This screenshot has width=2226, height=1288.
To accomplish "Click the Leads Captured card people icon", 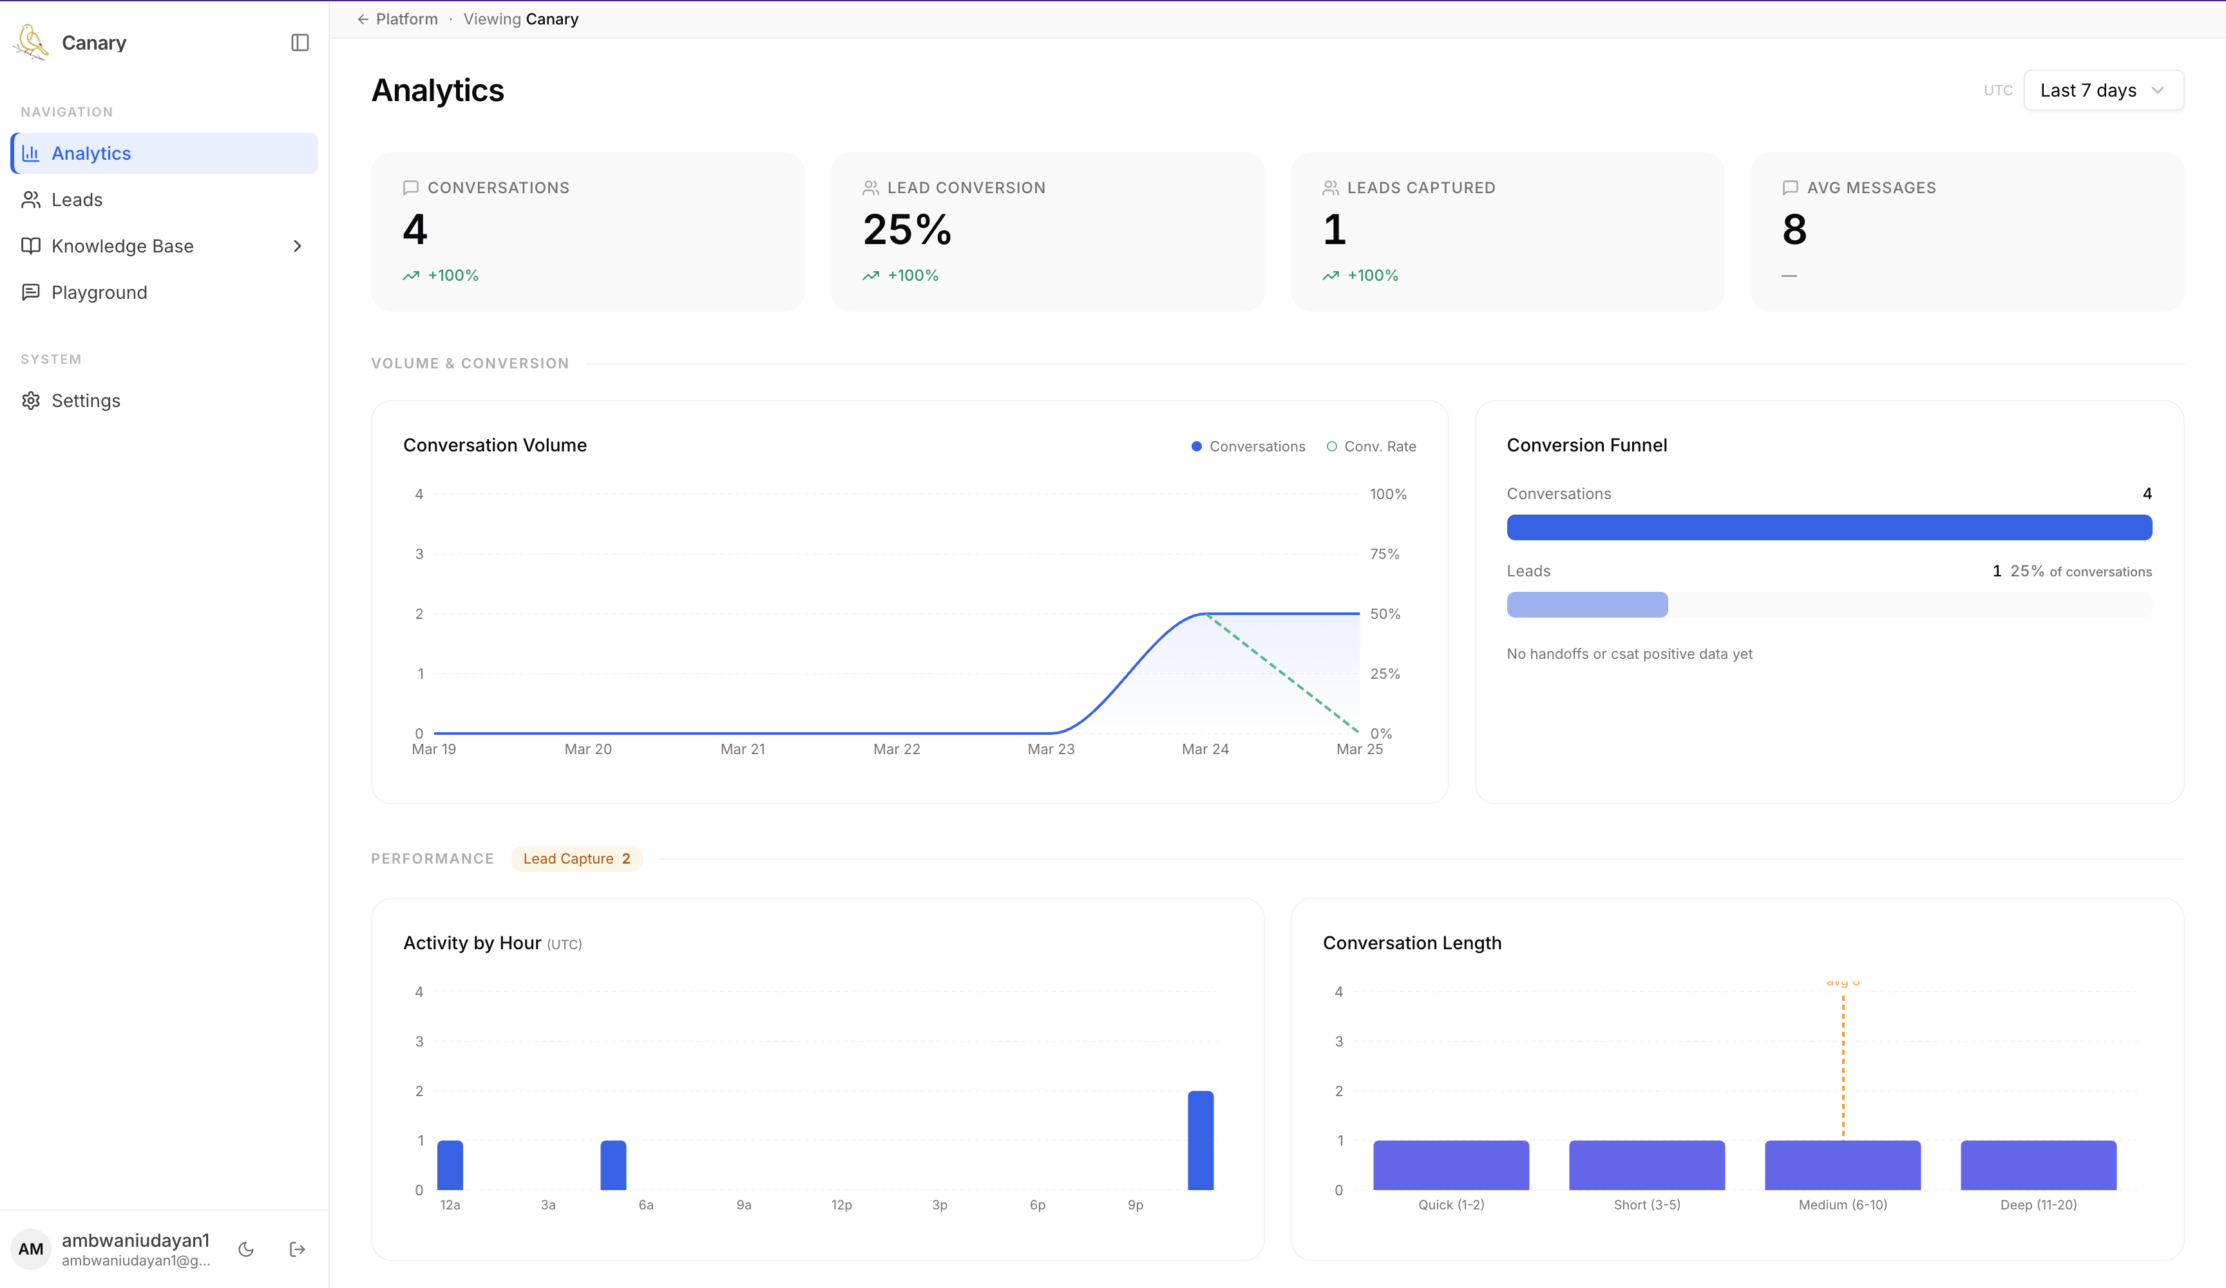I will click(1330, 187).
